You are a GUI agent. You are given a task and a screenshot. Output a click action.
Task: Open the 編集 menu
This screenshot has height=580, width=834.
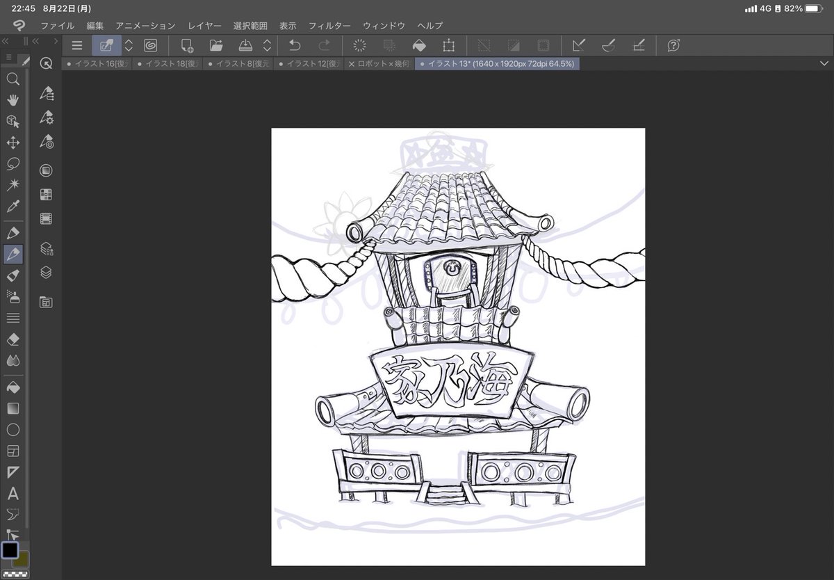click(95, 26)
